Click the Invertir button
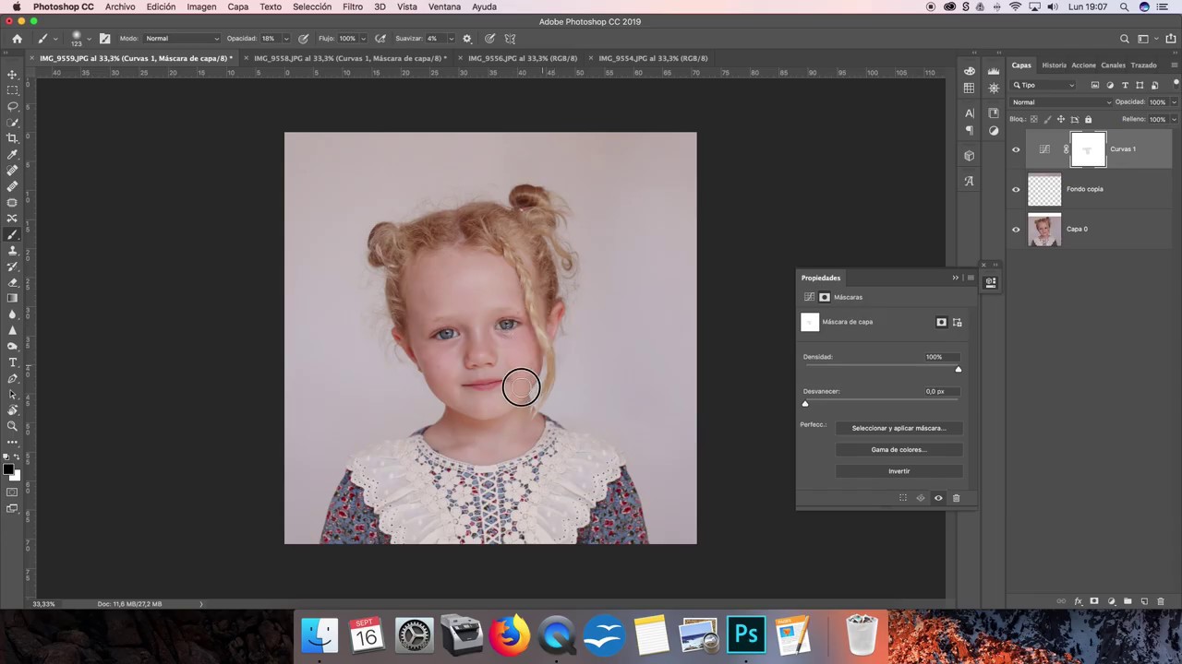This screenshot has height=664, width=1182. coord(899,471)
